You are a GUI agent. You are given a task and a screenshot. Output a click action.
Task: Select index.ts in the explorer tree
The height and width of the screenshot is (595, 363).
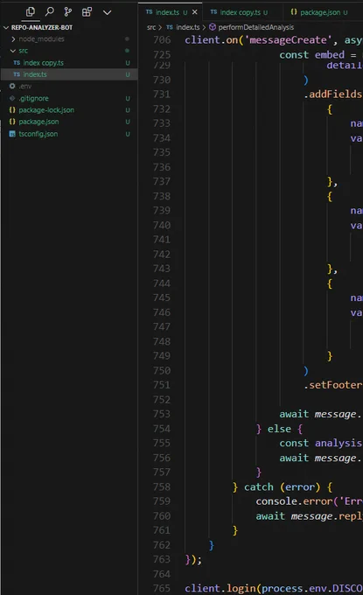tap(35, 74)
